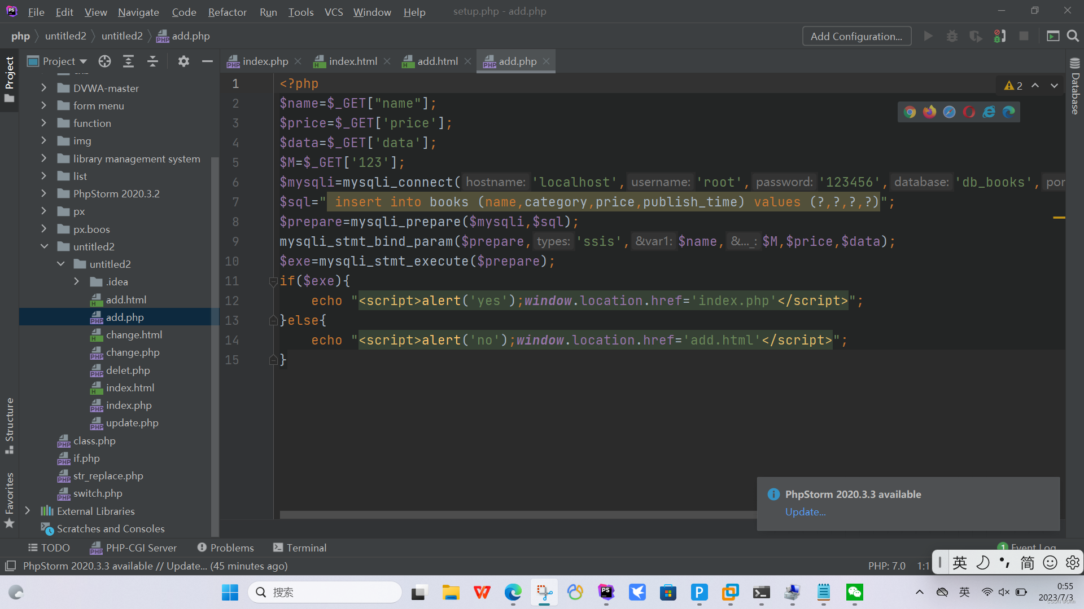The width and height of the screenshot is (1084, 609).
Task: Hide the Project tool window with the minus icon
Action: (207, 61)
